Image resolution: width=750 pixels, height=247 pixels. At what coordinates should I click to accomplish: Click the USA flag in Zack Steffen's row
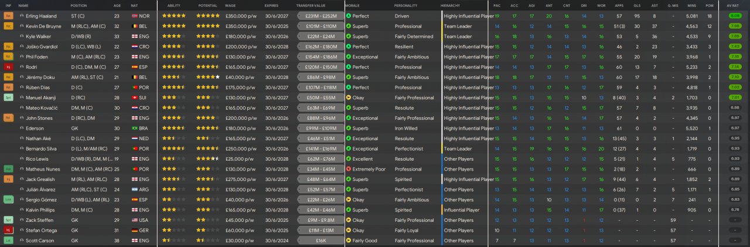pos(134,220)
